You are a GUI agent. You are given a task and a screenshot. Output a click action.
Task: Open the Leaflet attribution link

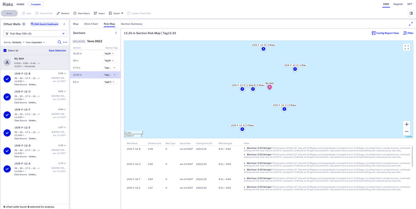click(409, 136)
